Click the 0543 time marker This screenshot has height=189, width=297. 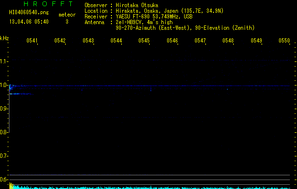coord(88,41)
